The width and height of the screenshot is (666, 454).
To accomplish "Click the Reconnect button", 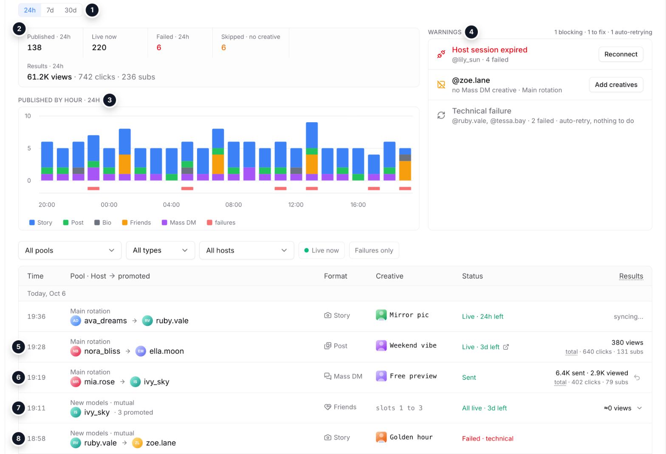I will 621,54.
